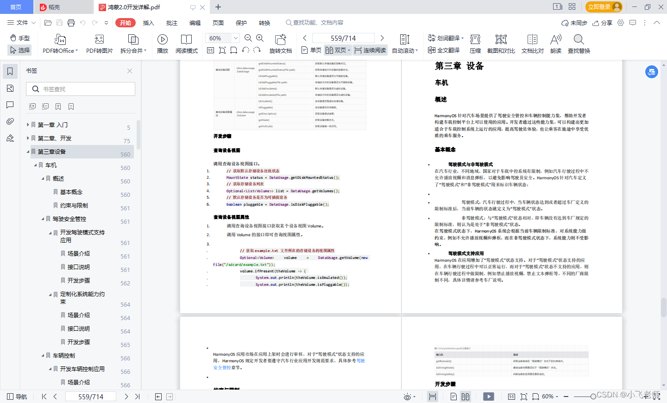Image resolution: width=667 pixels, height=403 pixels.
Task: Toggle the 导航 navigation pane in status bar
Action: [17, 397]
